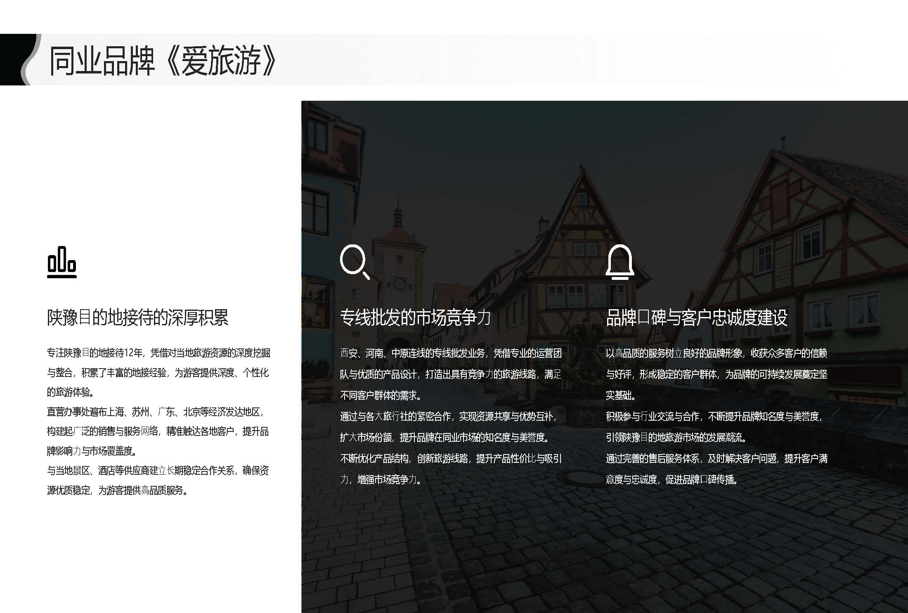Click the line starting 扩大市场份额
Screen dimensions: 908x613
[445, 437]
